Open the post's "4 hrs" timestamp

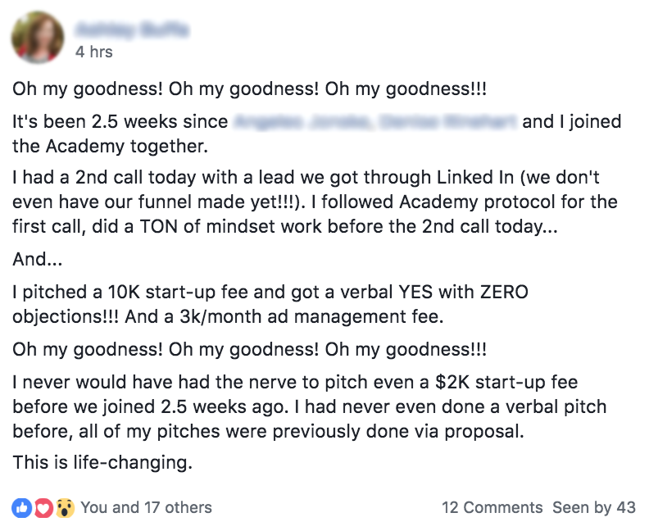(93, 52)
